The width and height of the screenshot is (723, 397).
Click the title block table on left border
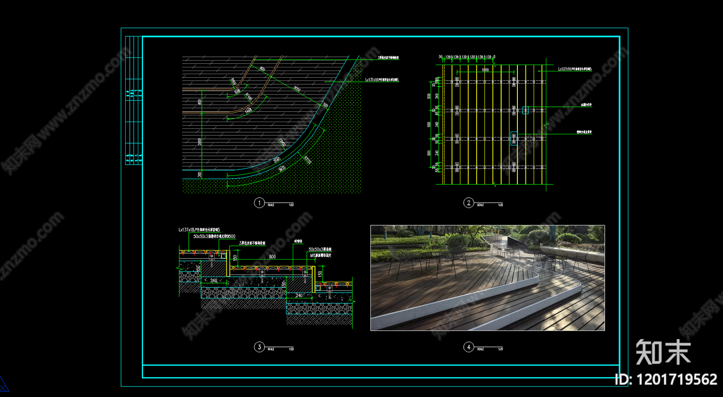coord(134,100)
